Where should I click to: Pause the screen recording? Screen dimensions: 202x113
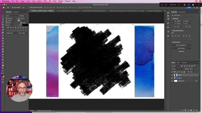(x=184, y=5)
